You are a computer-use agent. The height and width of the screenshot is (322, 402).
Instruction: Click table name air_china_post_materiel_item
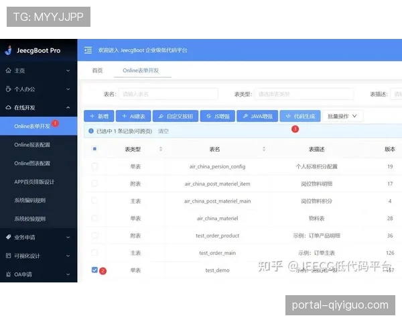217,184
